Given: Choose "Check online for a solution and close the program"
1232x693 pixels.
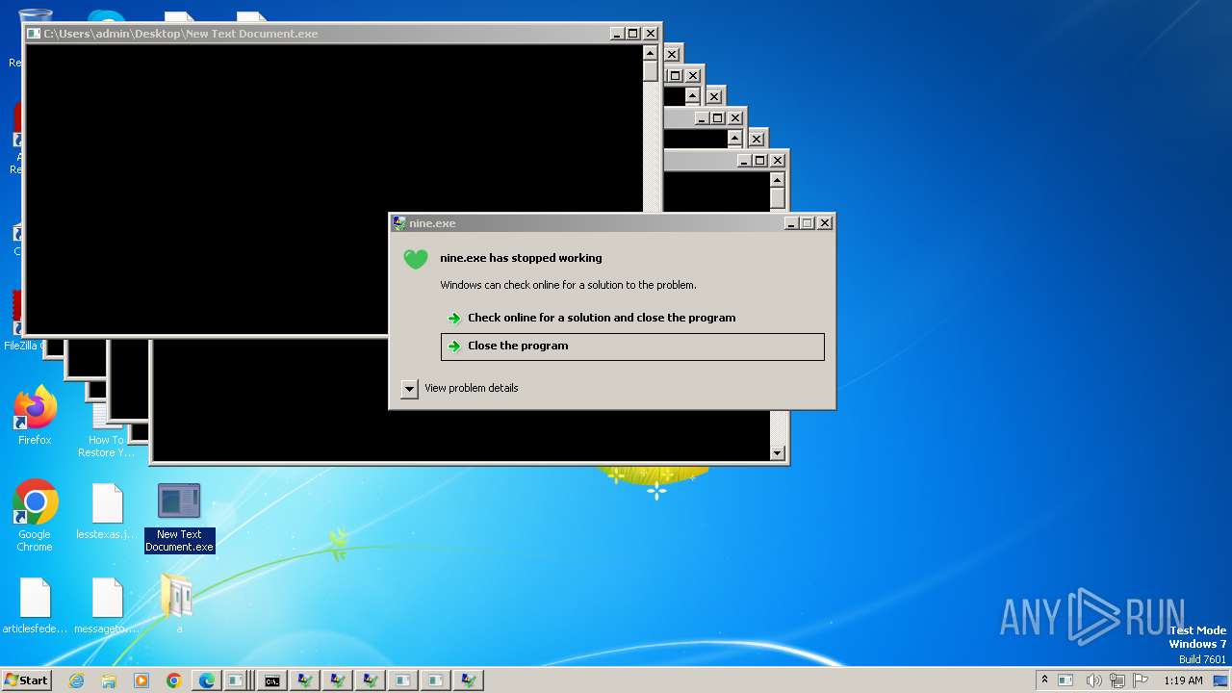Looking at the screenshot, I should pyautogui.click(x=602, y=318).
